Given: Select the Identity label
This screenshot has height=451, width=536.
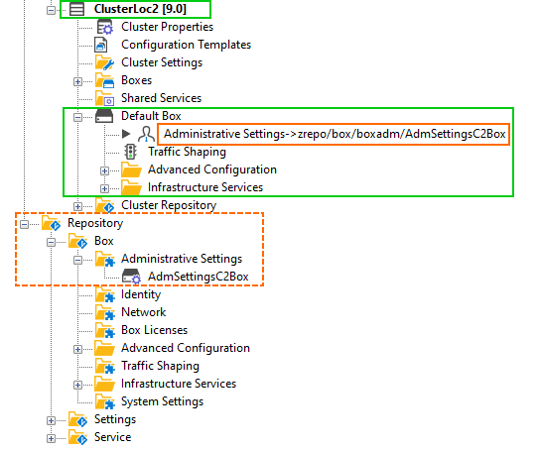Looking at the screenshot, I should [x=141, y=294].
